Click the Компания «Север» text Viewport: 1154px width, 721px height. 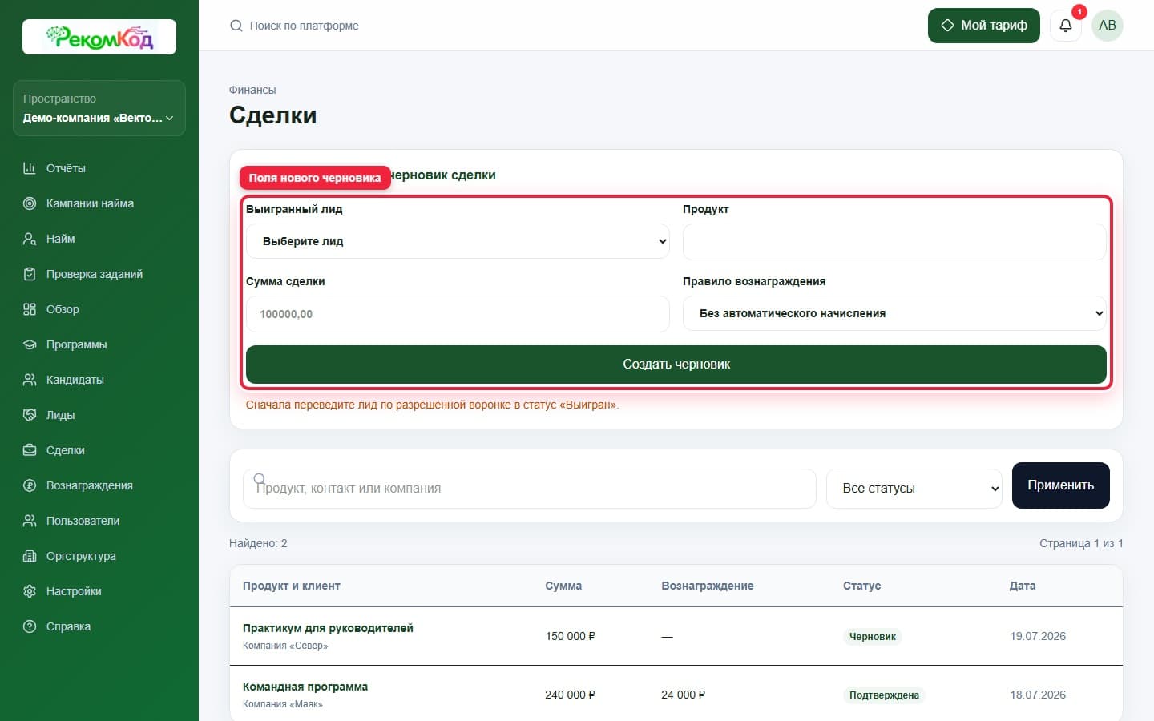[285, 646]
